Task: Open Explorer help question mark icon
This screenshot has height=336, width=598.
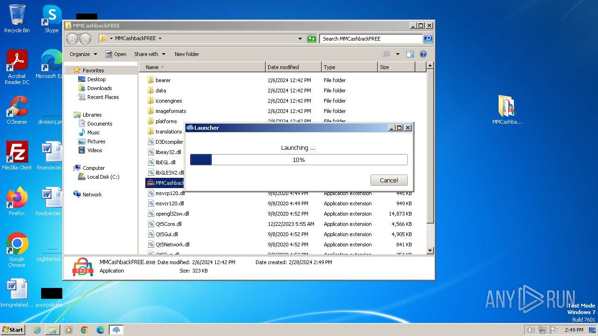Action: 423,54
